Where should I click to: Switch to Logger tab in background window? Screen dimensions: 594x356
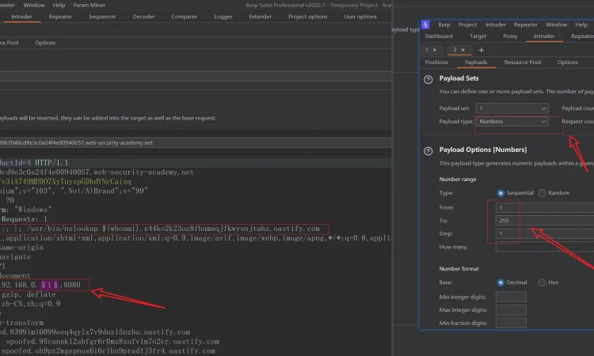point(223,17)
